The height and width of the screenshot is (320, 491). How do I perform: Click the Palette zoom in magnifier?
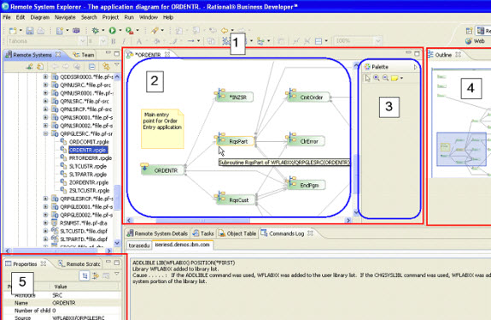tap(377, 78)
